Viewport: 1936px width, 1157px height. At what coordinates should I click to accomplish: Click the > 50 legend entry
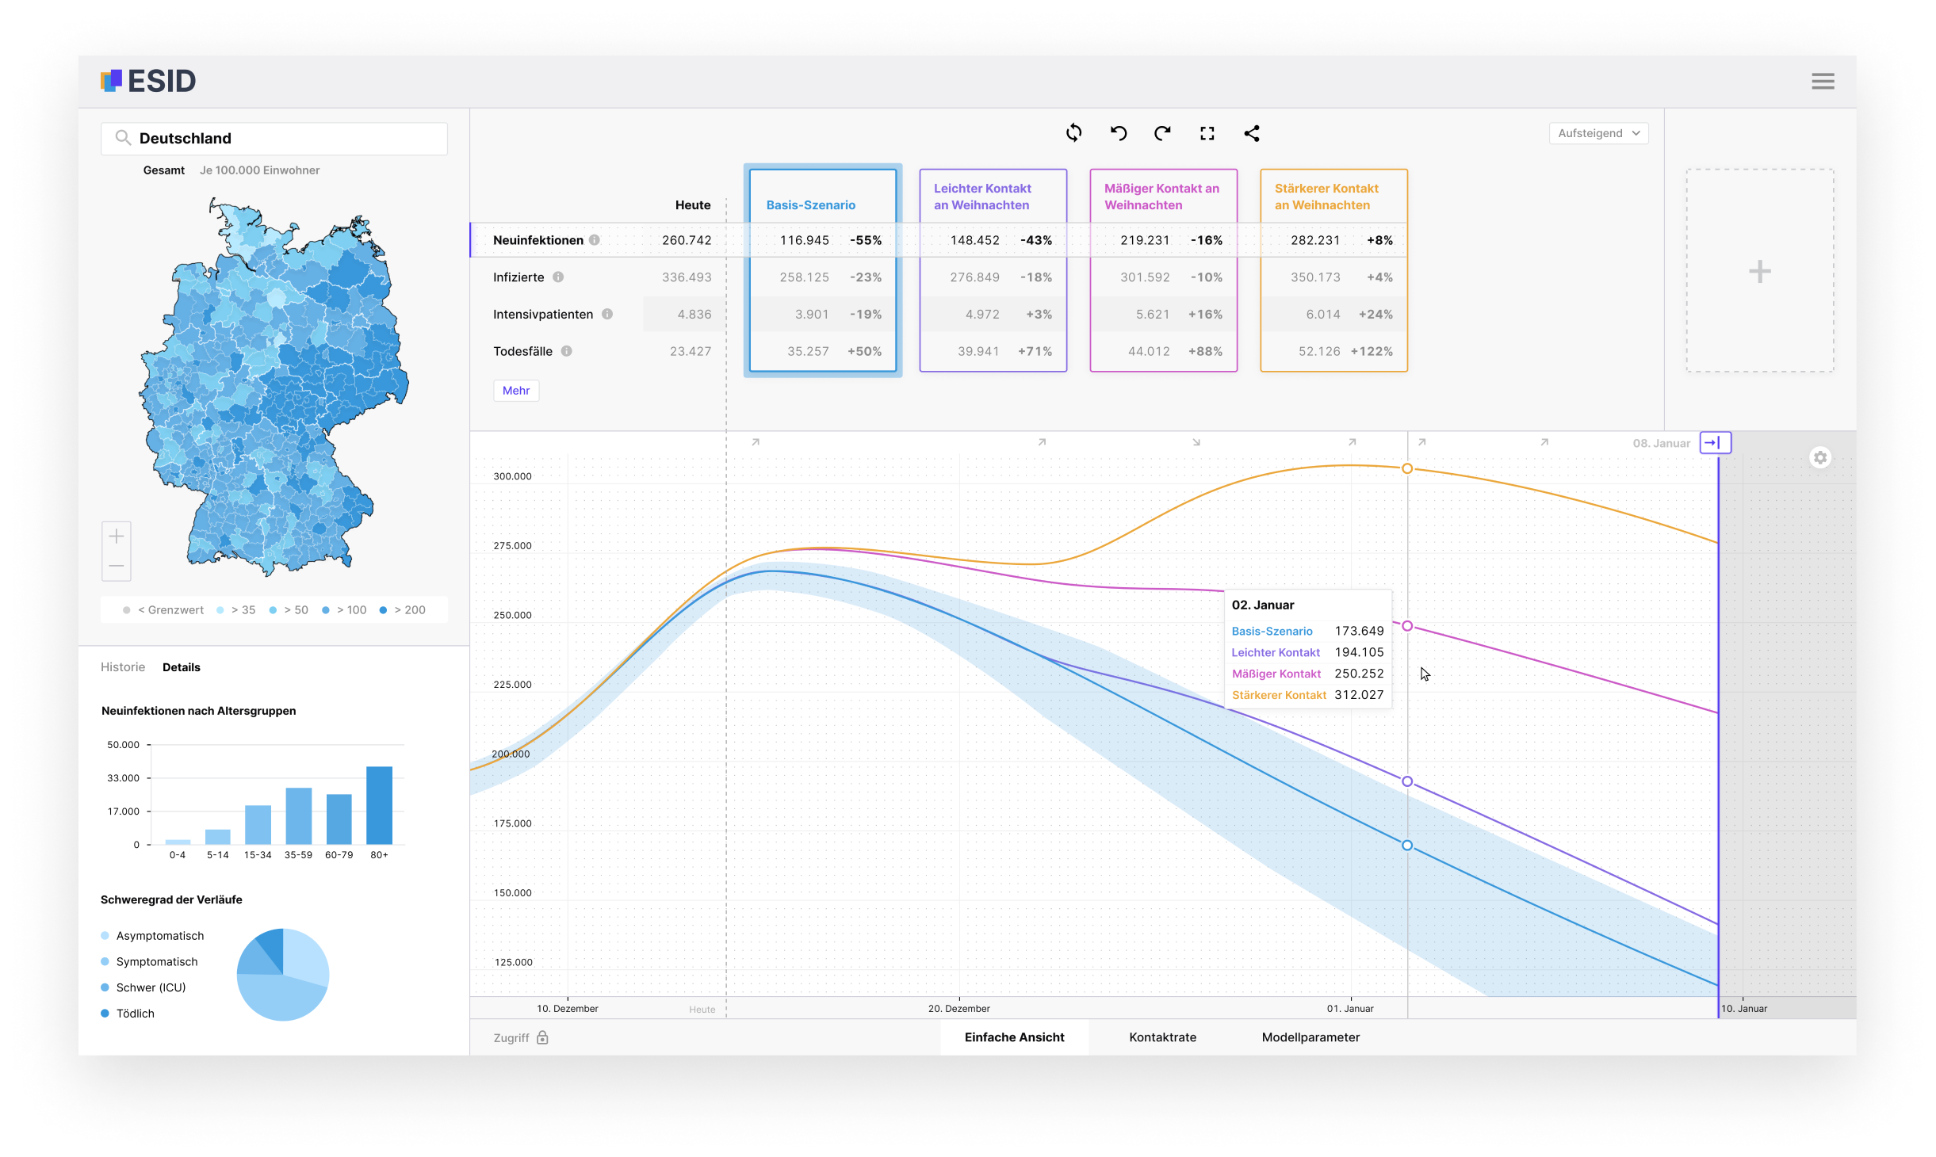click(x=289, y=610)
